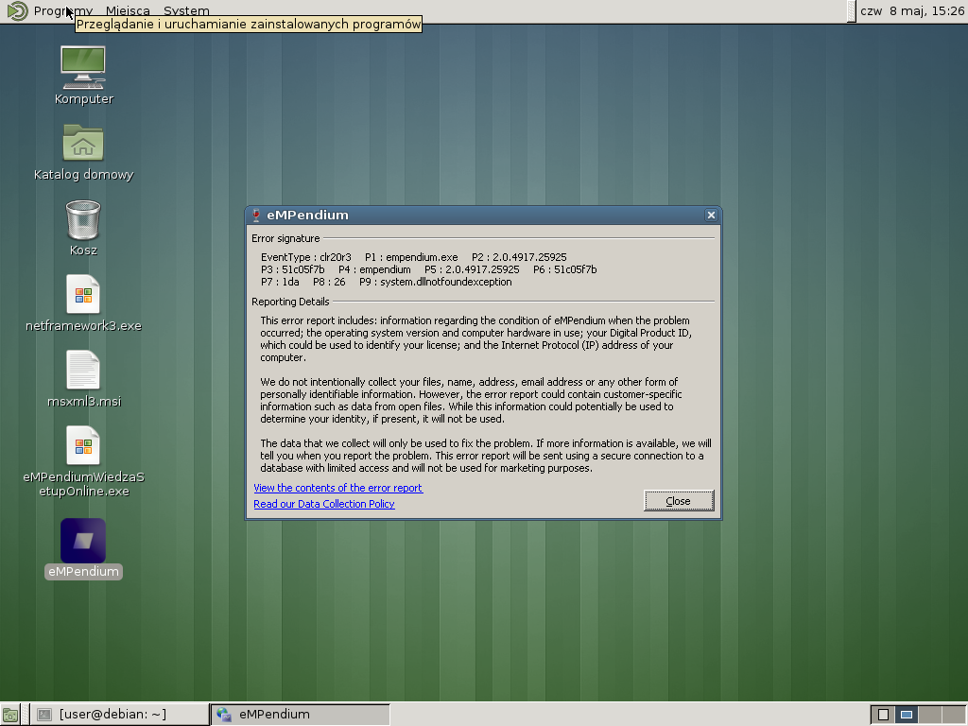Select the msxml3.msi file icon
This screenshot has width=968, height=726.
tap(83, 371)
